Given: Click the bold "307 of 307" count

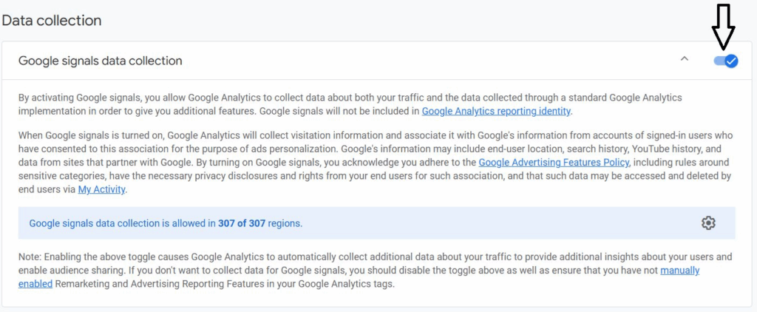Looking at the screenshot, I should click(242, 223).
